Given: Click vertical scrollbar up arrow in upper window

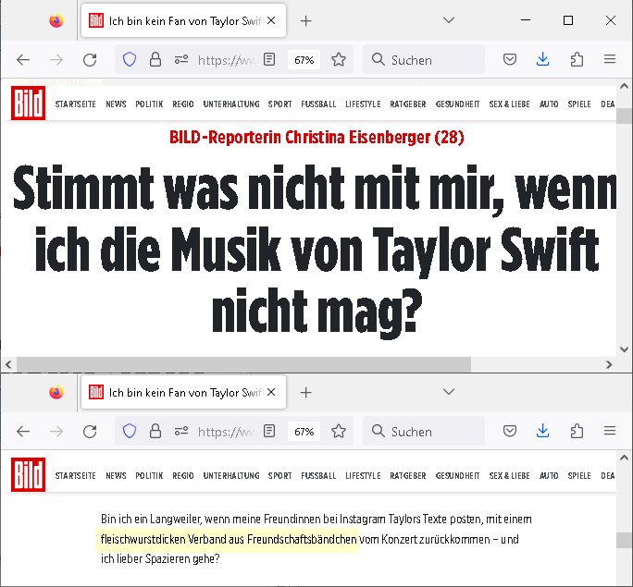Looking at the screenshot, I should tap(624, 86).
